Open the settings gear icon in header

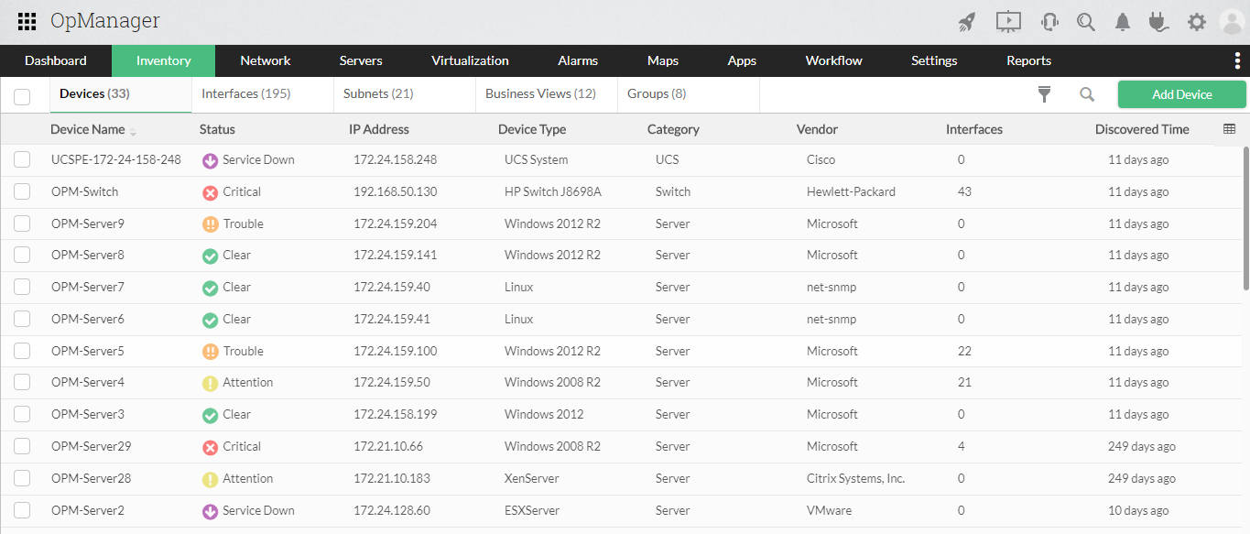[1197, 22]
